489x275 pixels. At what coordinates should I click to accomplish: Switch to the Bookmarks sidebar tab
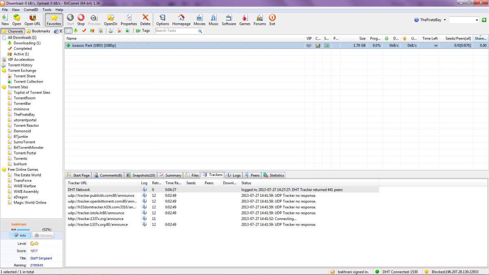(x=38, y=31)
